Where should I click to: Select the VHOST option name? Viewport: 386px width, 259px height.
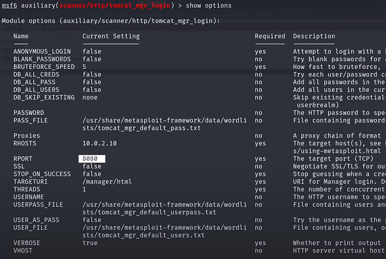point(23,250)
